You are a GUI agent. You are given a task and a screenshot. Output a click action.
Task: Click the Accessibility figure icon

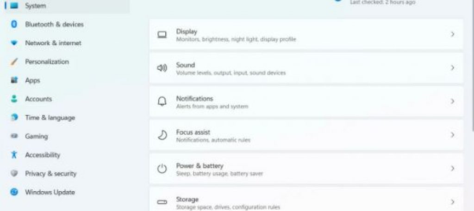14,155
